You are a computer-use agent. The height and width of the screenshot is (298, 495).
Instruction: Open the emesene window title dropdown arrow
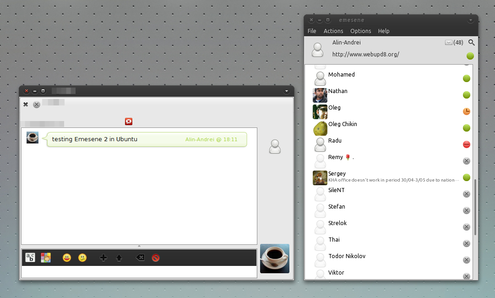coord(470,20)
